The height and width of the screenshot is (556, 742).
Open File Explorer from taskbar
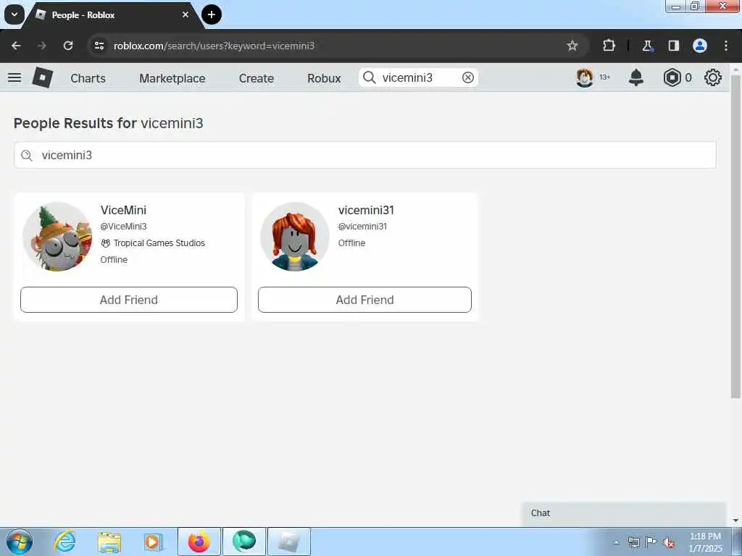point(109,542)
